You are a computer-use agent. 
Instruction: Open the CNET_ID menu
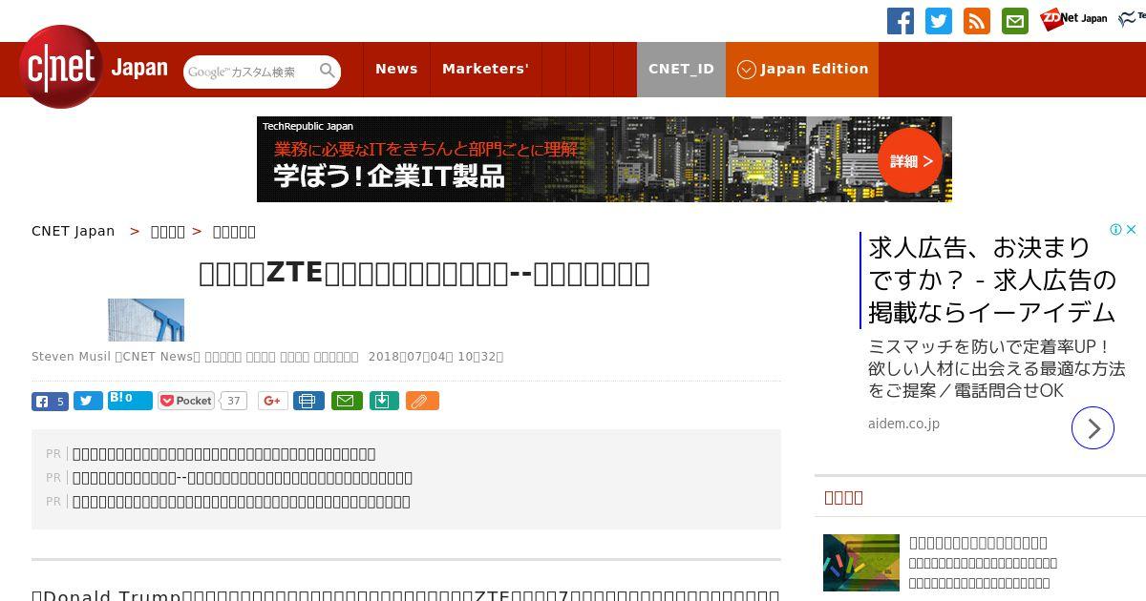(681, 69)
